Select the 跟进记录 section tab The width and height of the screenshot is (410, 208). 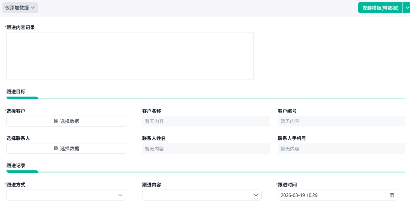click(16, 165)
